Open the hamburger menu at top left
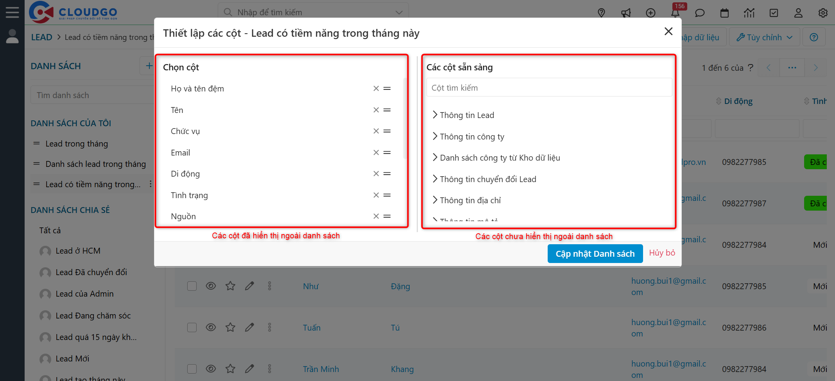Screen dimensions: 835x381 click(x=12, y=12)
